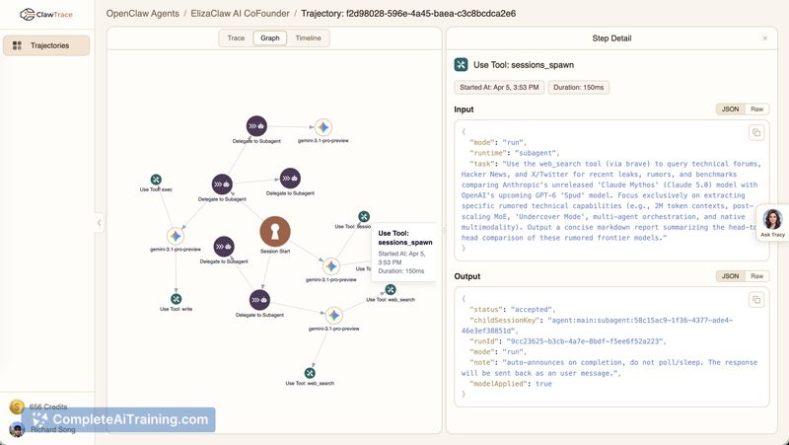This screenshot has width=789, height=445.
Task: Click the Started At Apr 5 chip
Action: click(499, 87)
